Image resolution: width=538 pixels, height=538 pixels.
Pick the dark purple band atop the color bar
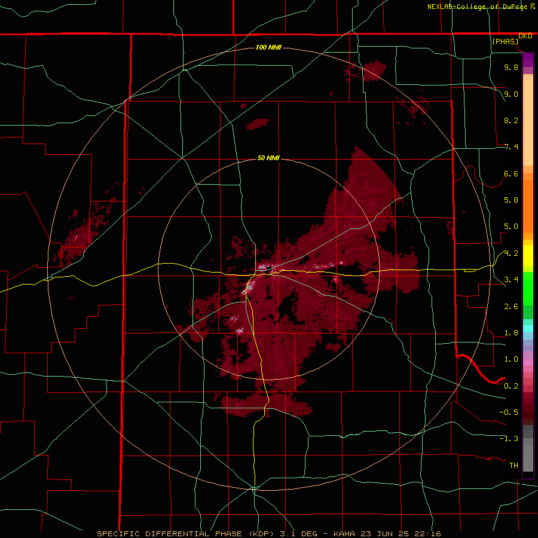pos(528,60)
